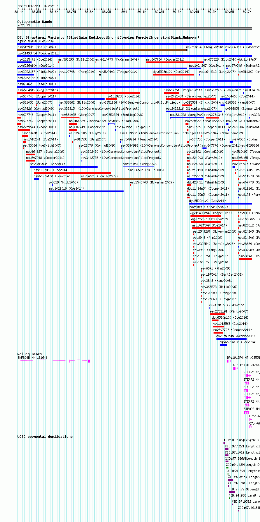260x522 pixels.
Task: Click the blue nsv1019035 (Coe2014) gain bar
Action: click(x=64, y=167)
